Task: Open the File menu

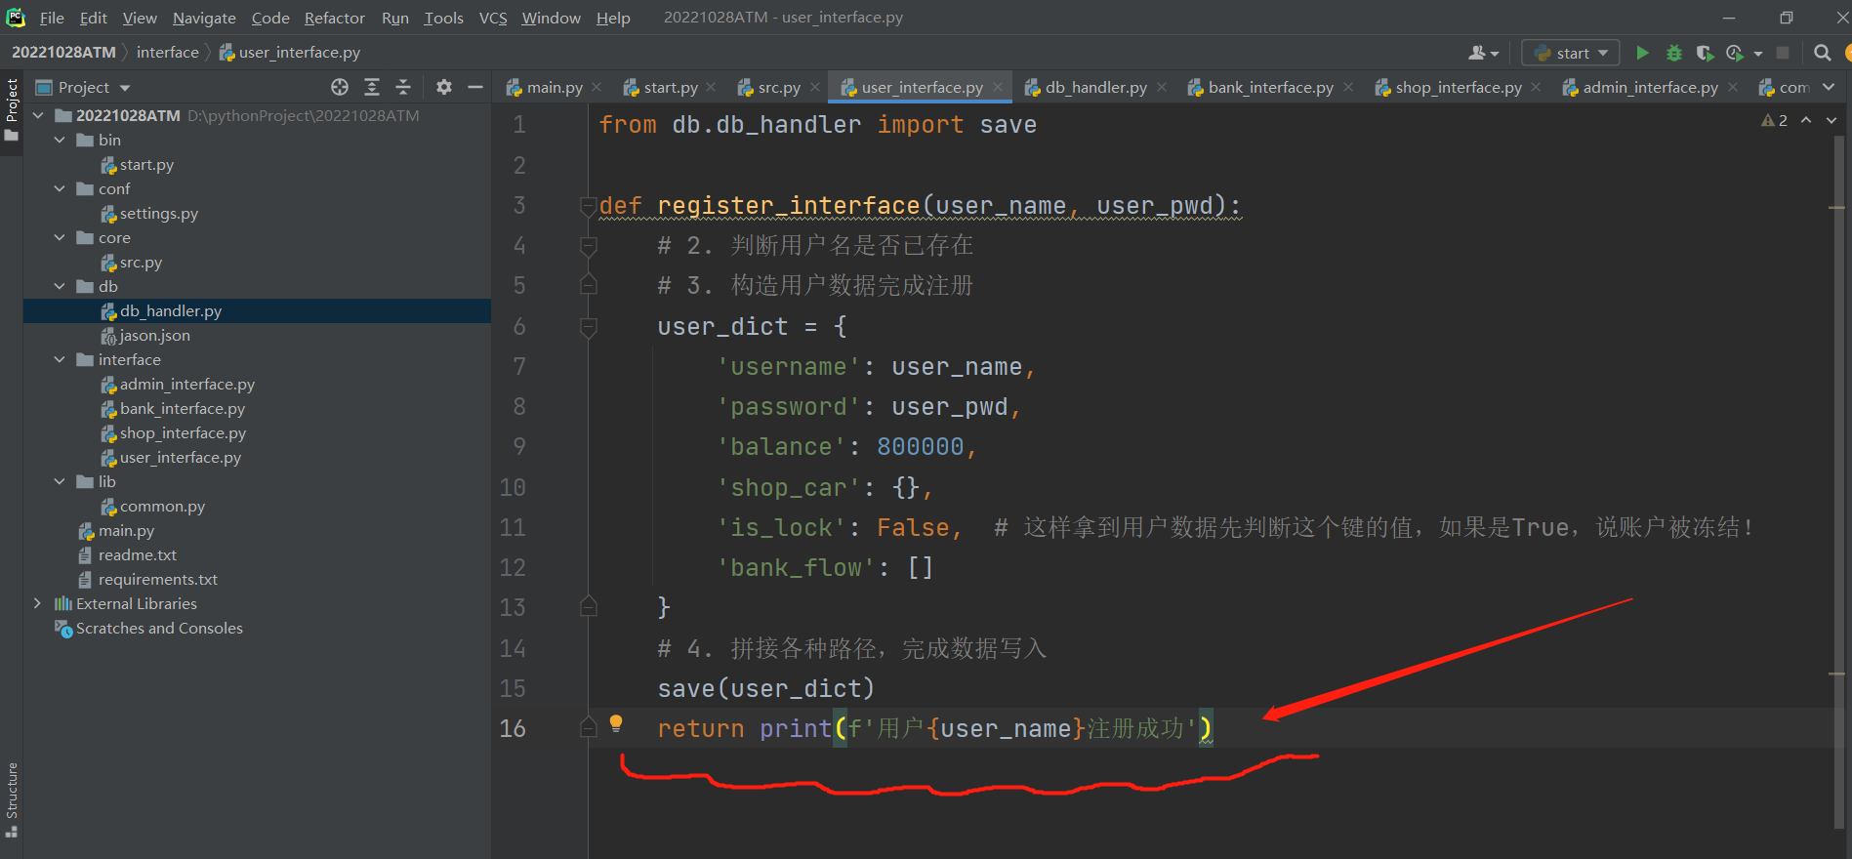Action: [52, 18]
